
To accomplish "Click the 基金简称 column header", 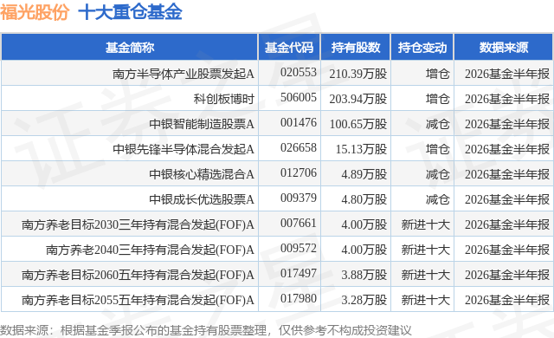I will (x=130, y=48).
